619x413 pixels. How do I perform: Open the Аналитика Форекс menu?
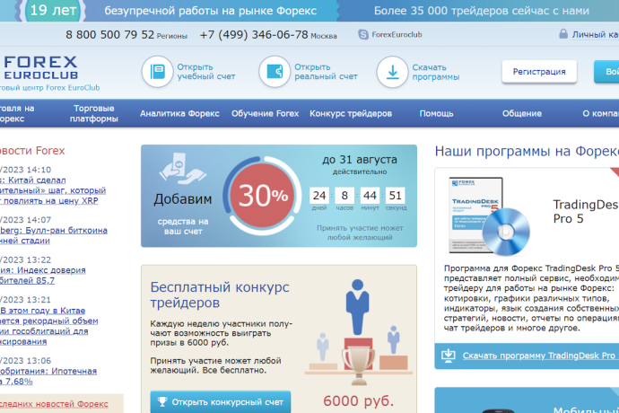[179, 113]
